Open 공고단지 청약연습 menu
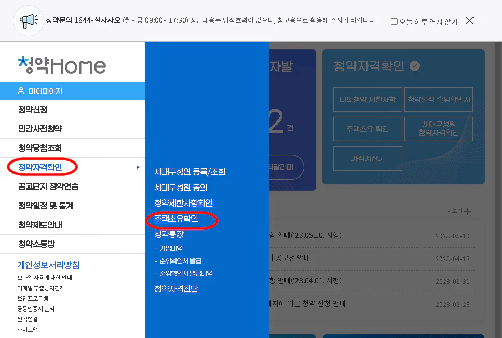The image size is (502, 338). (x=72, y=186)
